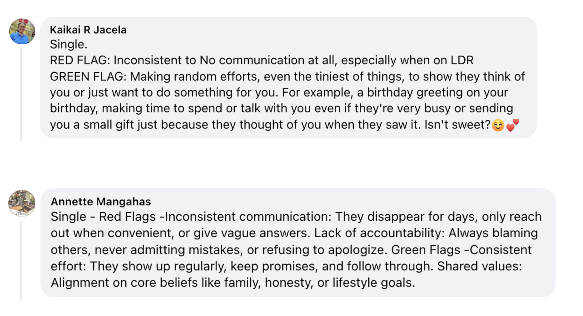Click Kaikai R Jacela's profile picture

22,32
